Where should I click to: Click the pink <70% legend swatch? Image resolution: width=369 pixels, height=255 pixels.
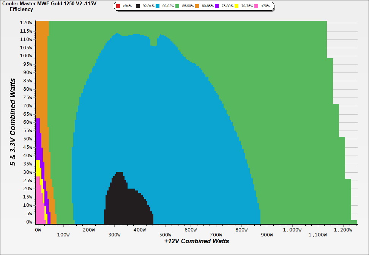tap(257, 6)
